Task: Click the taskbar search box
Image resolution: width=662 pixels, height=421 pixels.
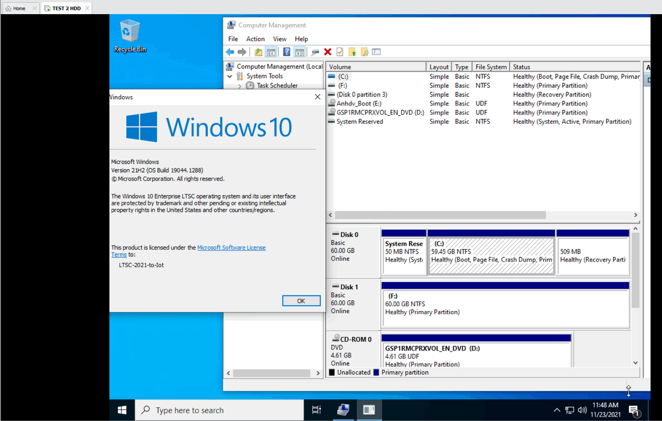Action: click(220, 410)
